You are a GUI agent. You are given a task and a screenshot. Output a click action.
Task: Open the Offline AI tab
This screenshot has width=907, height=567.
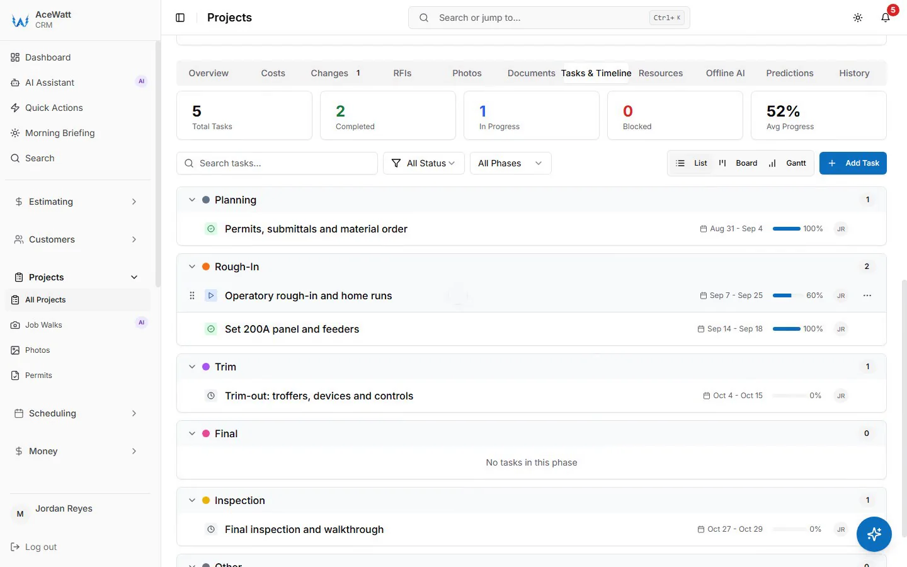click(x=726, y=73)
